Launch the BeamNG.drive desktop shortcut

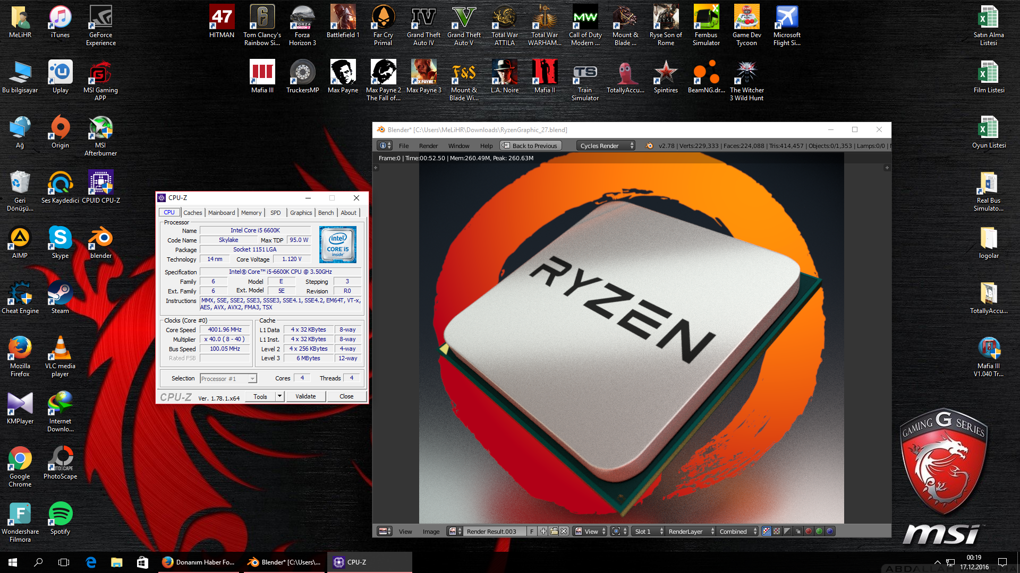[x=706, y=76]
